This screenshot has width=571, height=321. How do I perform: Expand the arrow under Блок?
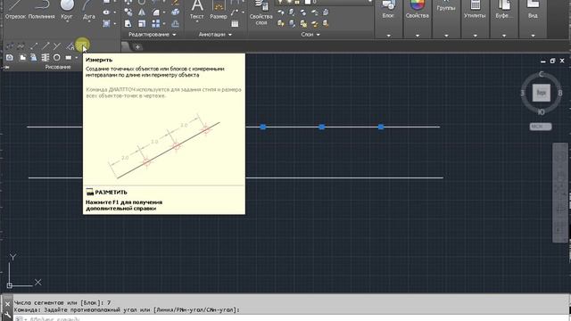coord(388,36)
